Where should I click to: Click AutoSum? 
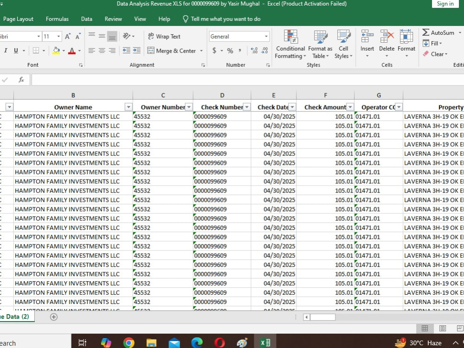coord(438,32)
